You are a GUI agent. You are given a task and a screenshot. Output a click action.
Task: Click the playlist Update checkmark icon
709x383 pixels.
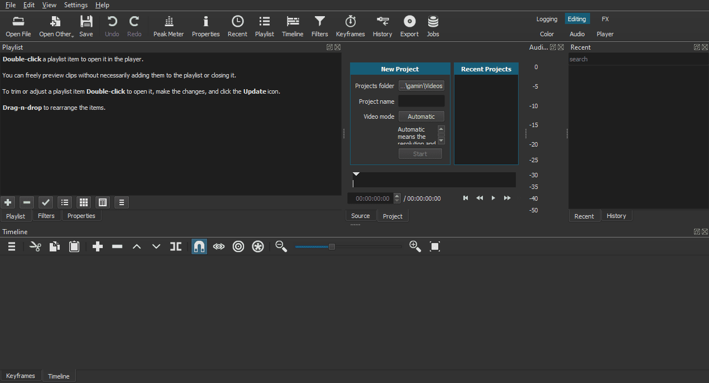46,202
